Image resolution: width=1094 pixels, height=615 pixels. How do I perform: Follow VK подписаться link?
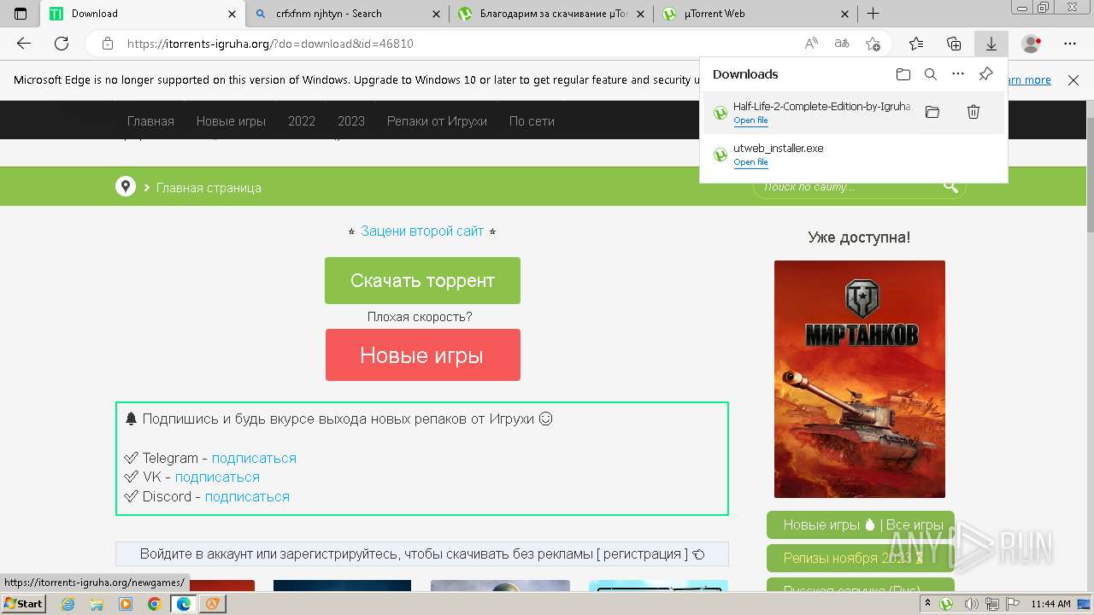[217, 477]
